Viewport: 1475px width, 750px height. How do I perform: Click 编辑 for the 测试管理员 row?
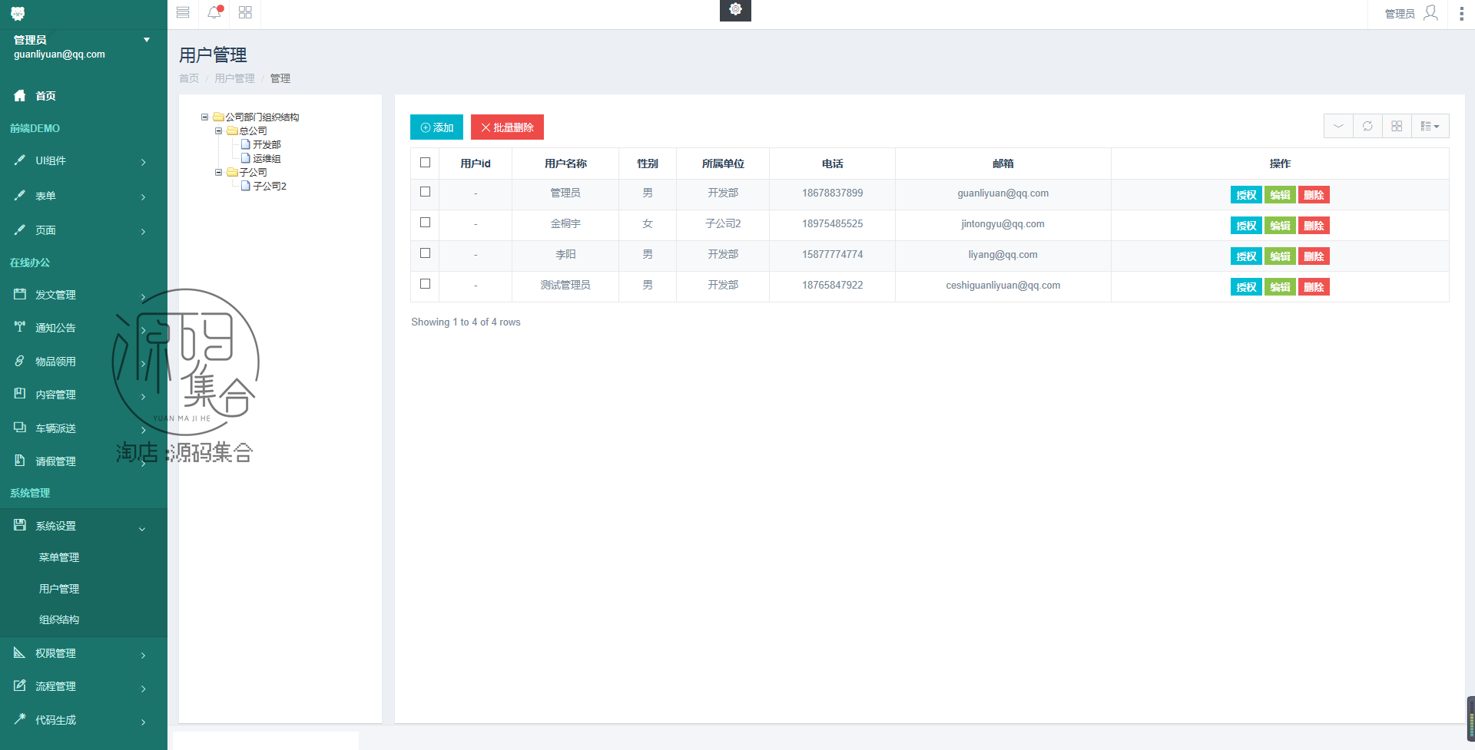pyautogui.click(x=1280, y=287)
